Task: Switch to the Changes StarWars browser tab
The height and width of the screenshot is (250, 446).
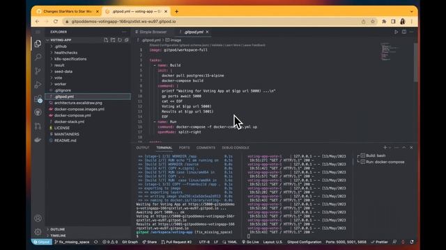Action: [x=68, y=12]
